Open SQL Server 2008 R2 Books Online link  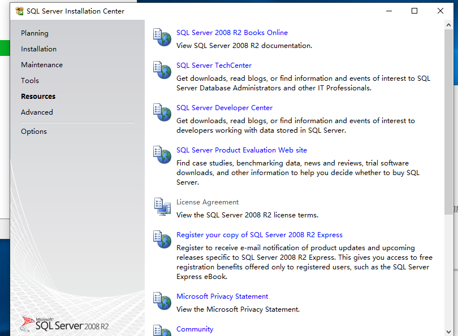click(x=232, y=33)
